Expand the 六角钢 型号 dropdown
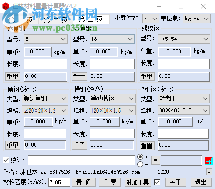 [46, 39]
